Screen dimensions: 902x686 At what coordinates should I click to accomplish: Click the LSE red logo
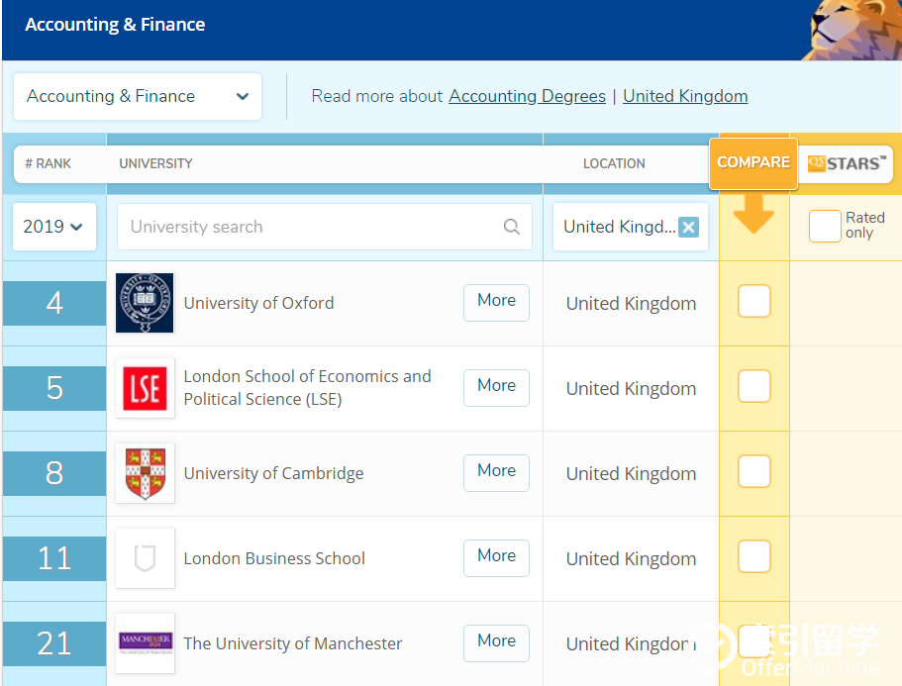[x=145, y=388]
